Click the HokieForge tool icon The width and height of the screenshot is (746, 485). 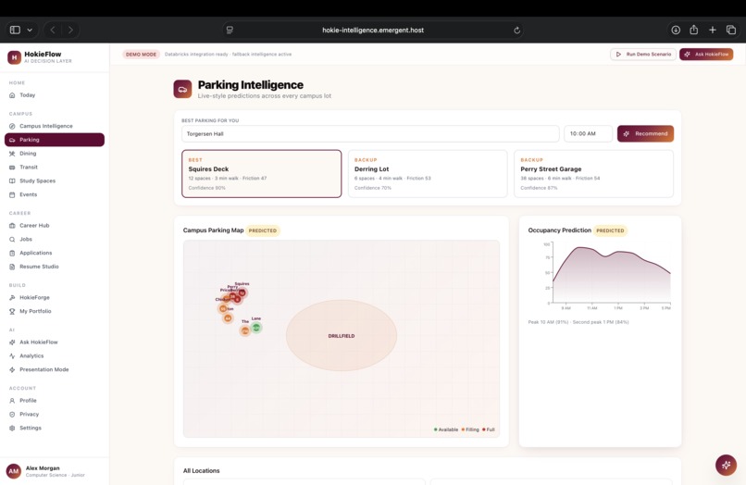pyautogui.click(x=12, y=297)
